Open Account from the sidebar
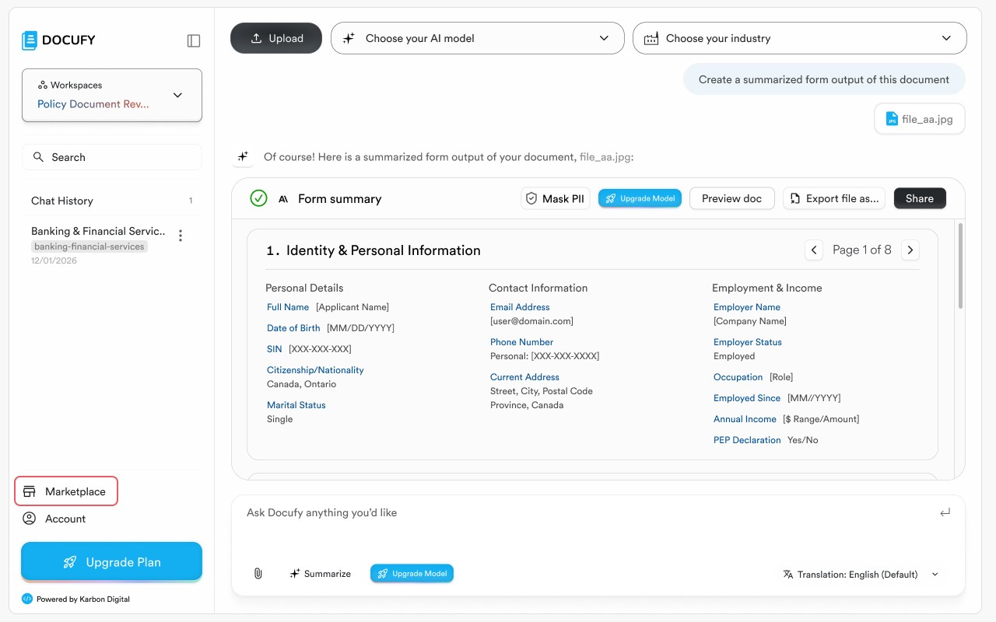 pos(54,519)
